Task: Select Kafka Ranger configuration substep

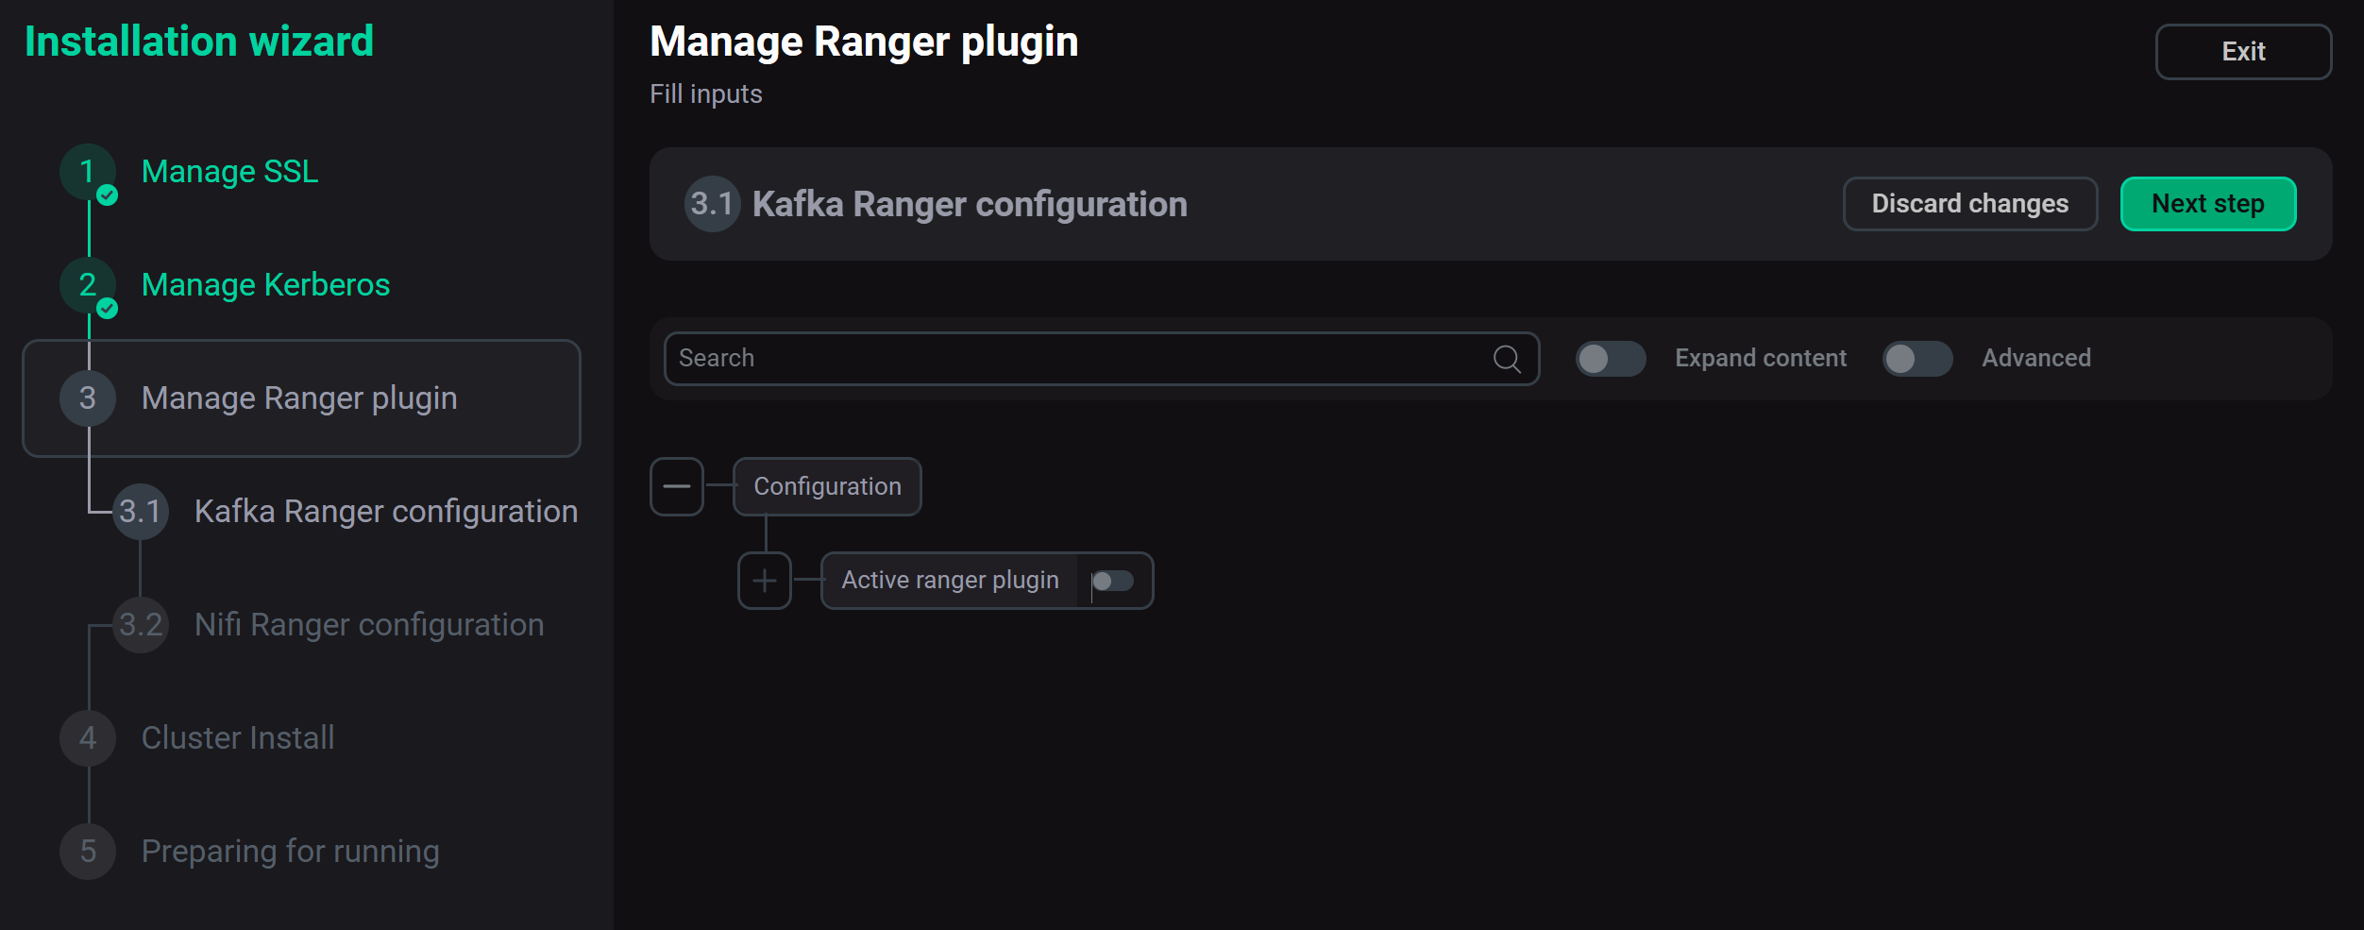Action: tap(386, 512)
